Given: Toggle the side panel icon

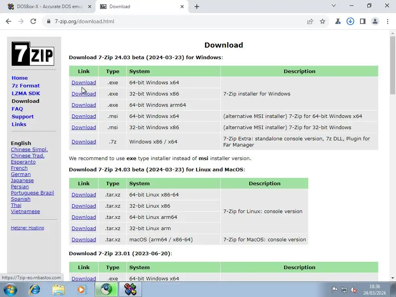Looking at the screenshot, I should 363,22.
